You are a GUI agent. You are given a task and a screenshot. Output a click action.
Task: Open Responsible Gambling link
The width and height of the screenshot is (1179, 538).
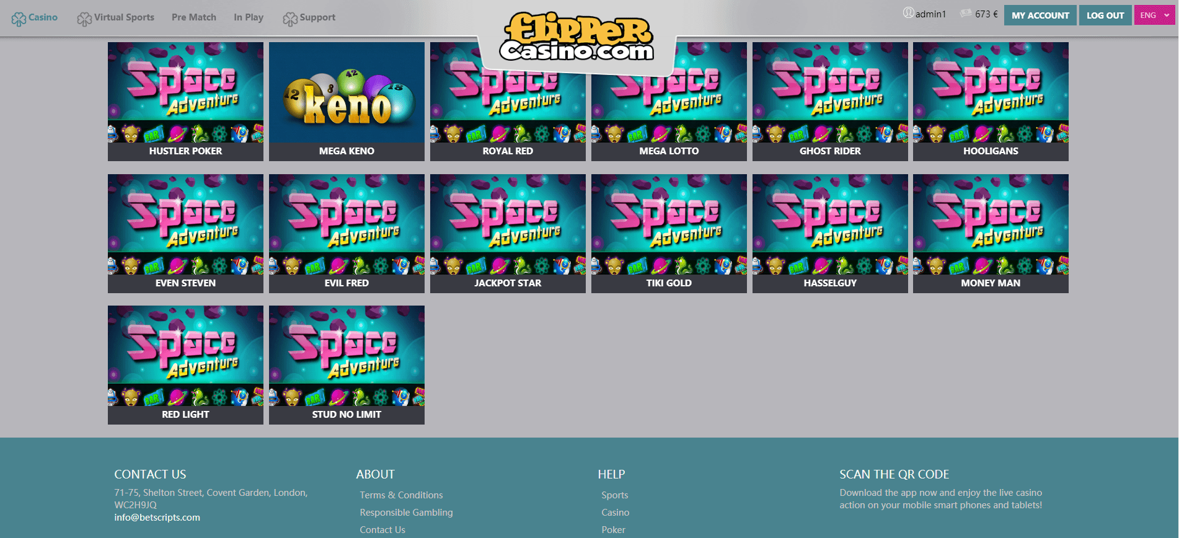pyautogui.click(x=406, y=513)
